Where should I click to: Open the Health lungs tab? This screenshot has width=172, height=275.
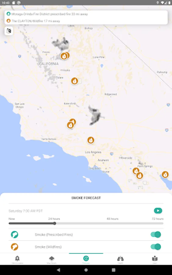pyautogui.click(x=120, y=259)
